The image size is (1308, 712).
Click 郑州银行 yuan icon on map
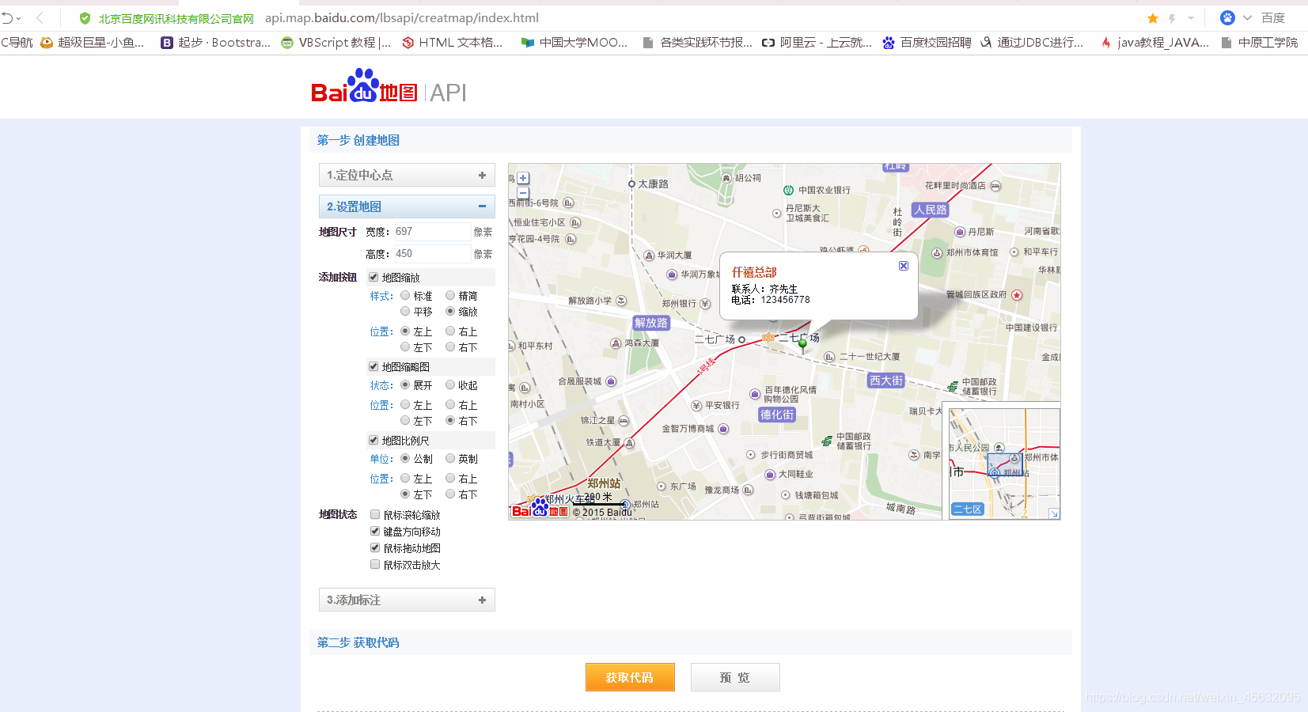point(705,304)
